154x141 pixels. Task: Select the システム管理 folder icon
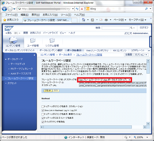[x=52, y=40]
